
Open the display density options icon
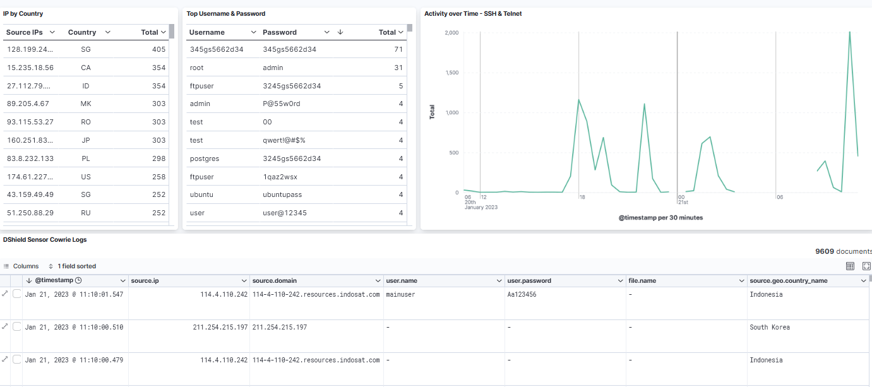point(850,266)
